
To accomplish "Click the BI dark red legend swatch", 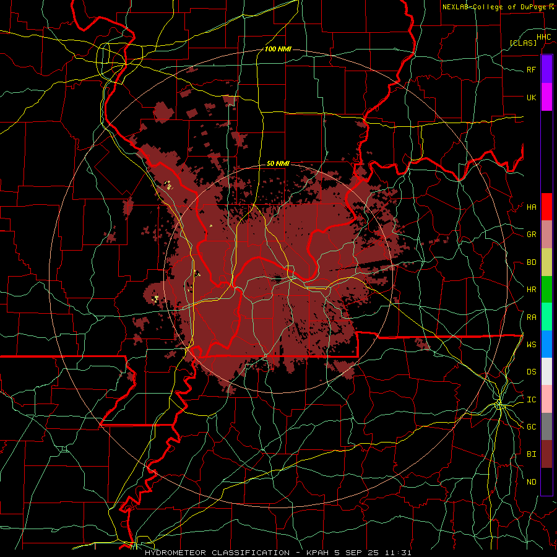I will click(x=546, y=454).
